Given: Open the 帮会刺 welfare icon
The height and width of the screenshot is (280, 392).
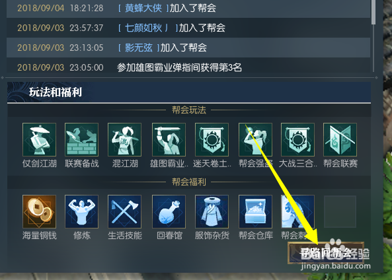Looking at the screenshot, I should pos(297,211).
